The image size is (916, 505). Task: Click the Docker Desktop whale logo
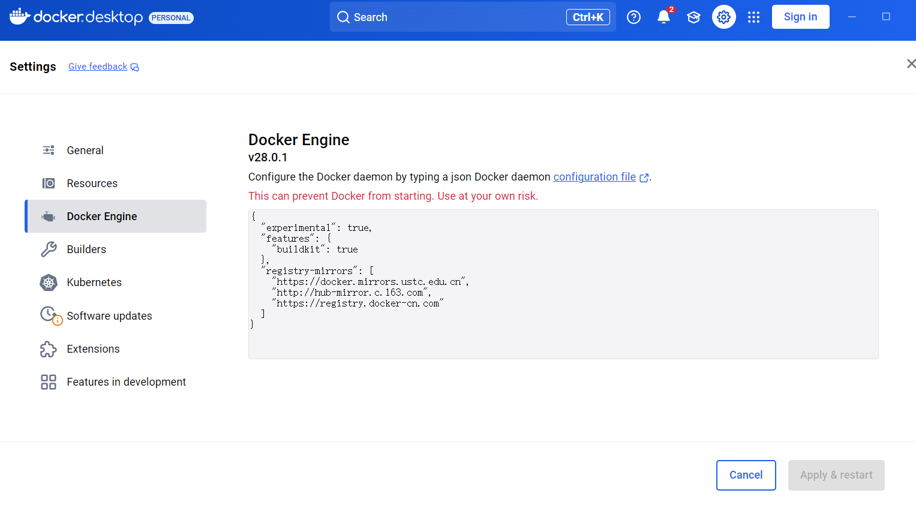[x=20, y=17]
